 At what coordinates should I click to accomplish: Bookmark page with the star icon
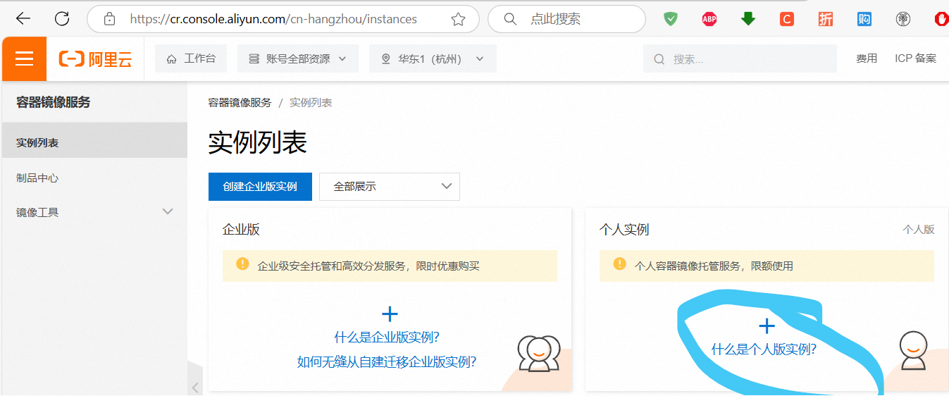(458, 19)
